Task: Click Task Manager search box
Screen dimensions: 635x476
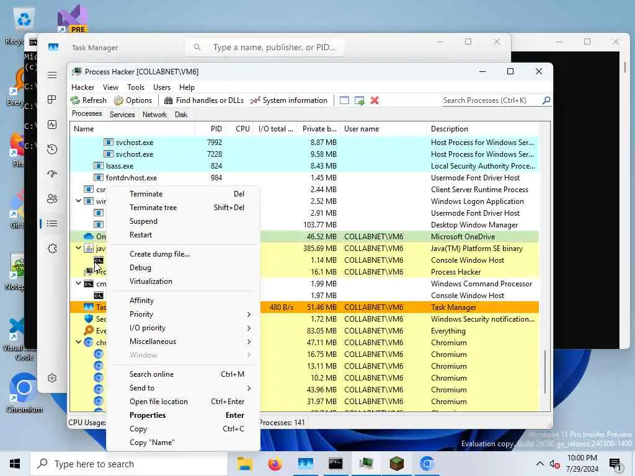Action: (265, 47)
